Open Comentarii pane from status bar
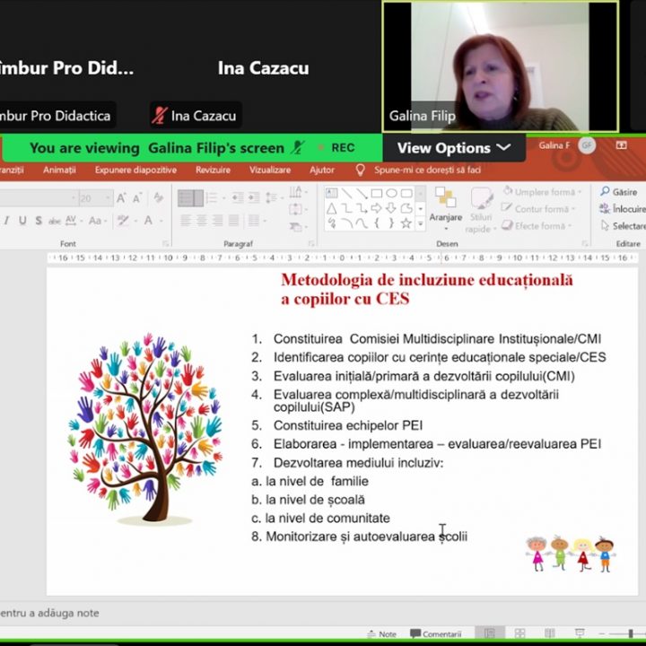Screen dimensions: 646x646 pyautogui.click(x=436, y=634)
